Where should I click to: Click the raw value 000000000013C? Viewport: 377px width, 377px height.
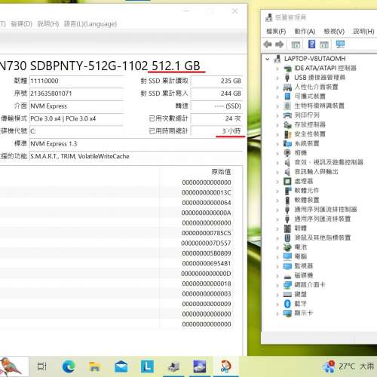click(x=207, y=192)
